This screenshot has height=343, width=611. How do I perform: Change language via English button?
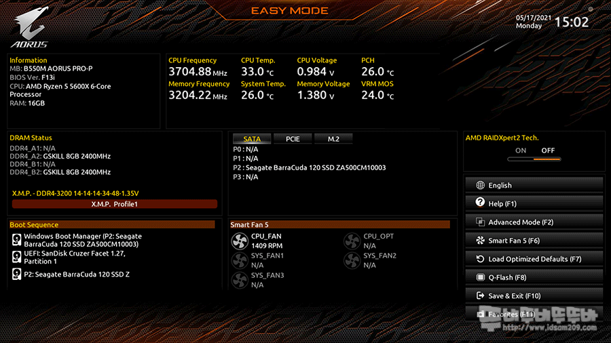(534, 185)
